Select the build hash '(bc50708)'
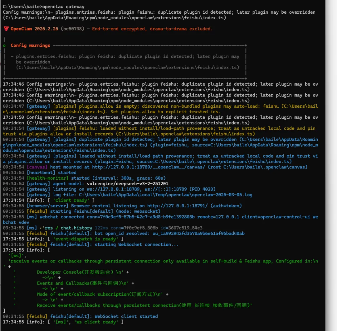 coord(72,29)
